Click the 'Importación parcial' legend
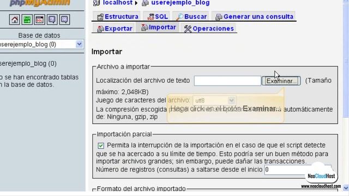 coord(124,134)
